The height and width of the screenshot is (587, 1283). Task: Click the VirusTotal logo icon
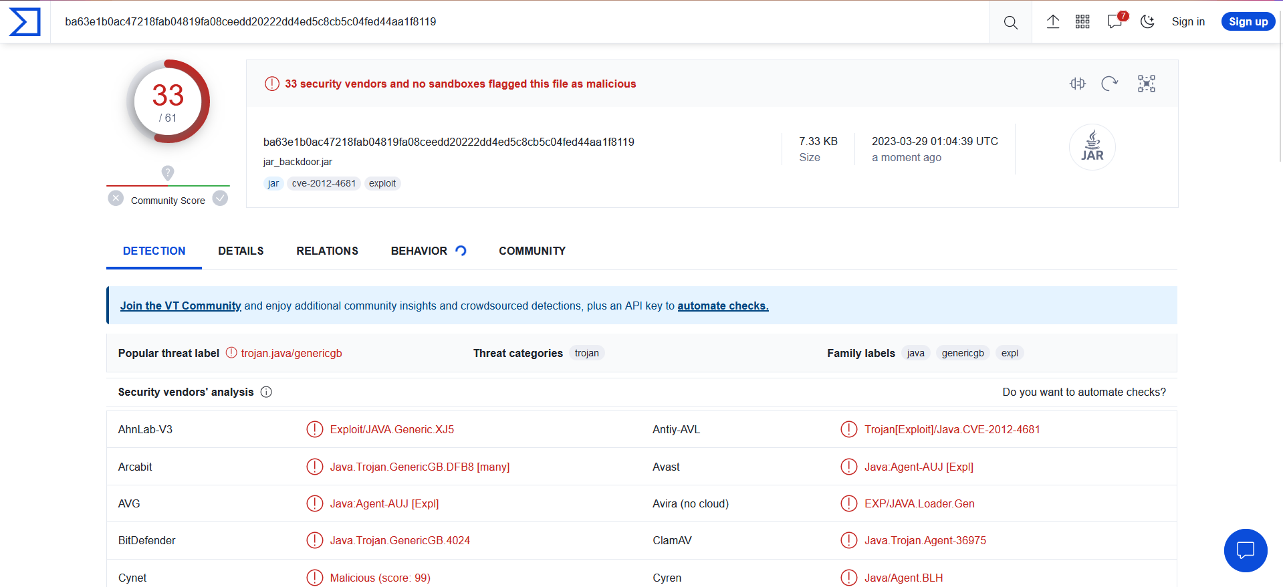[x=25, y=22]
